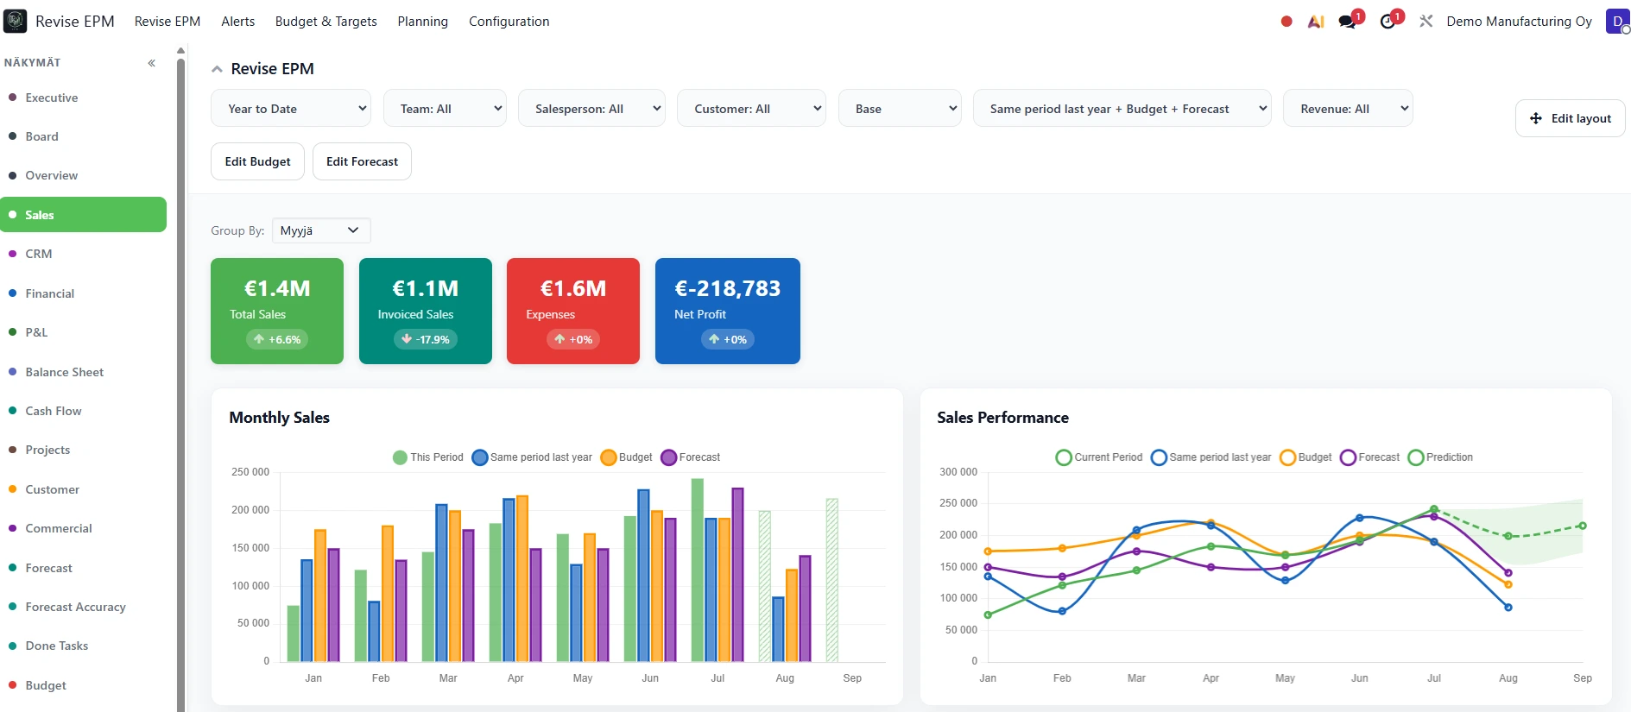Open the clock activities icon
The width and height of the screenshot is (1631, 712).
pyautogui.click(x=1389, y=21)
